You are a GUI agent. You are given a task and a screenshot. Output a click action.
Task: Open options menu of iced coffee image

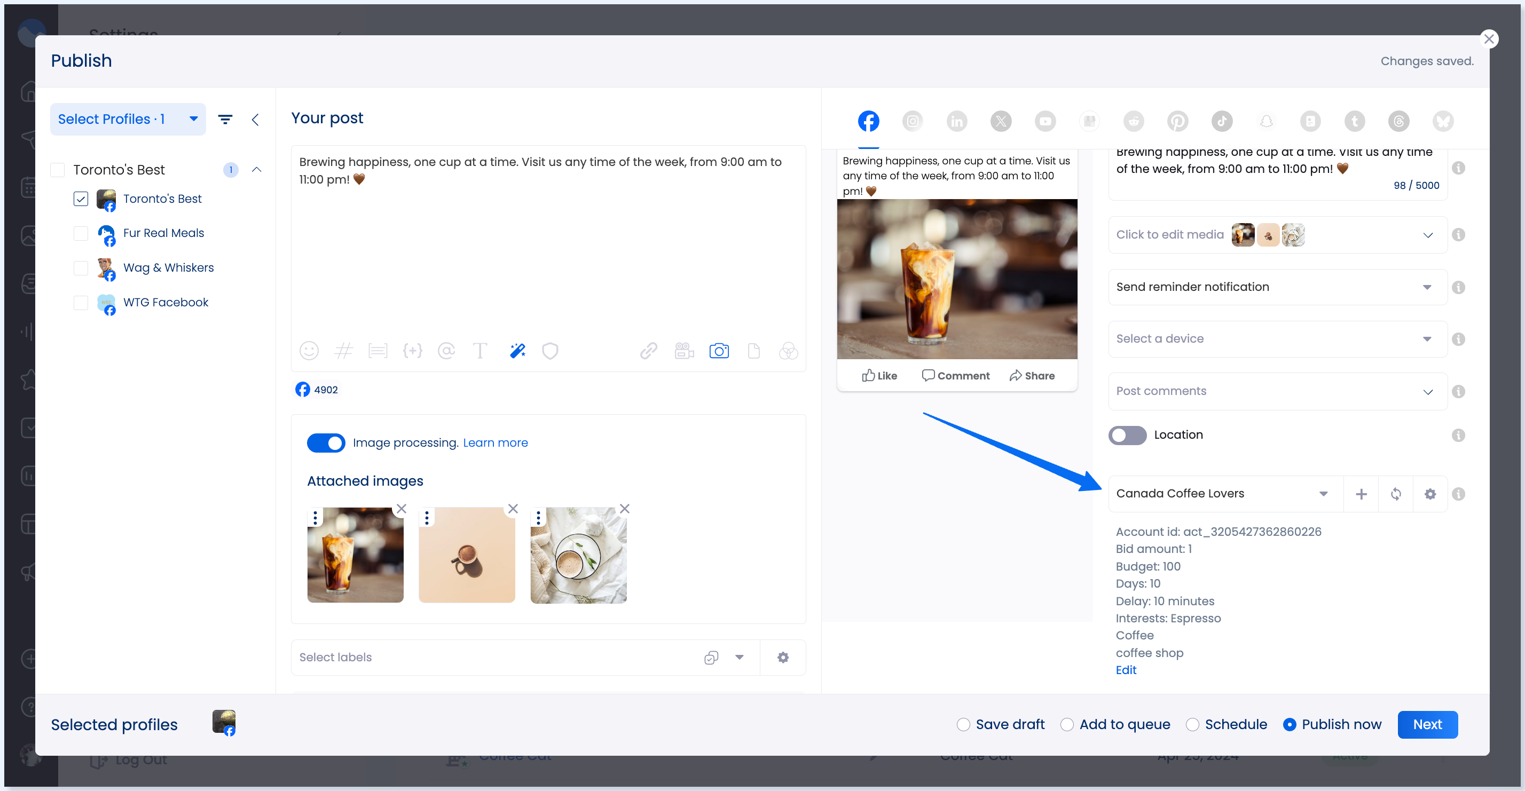click(315, 518)
